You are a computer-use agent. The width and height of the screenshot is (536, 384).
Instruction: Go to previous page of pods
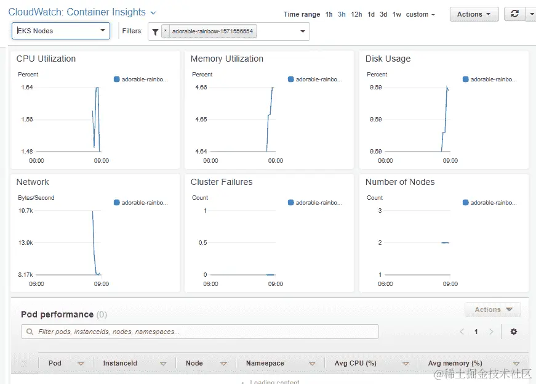[462, 332]
